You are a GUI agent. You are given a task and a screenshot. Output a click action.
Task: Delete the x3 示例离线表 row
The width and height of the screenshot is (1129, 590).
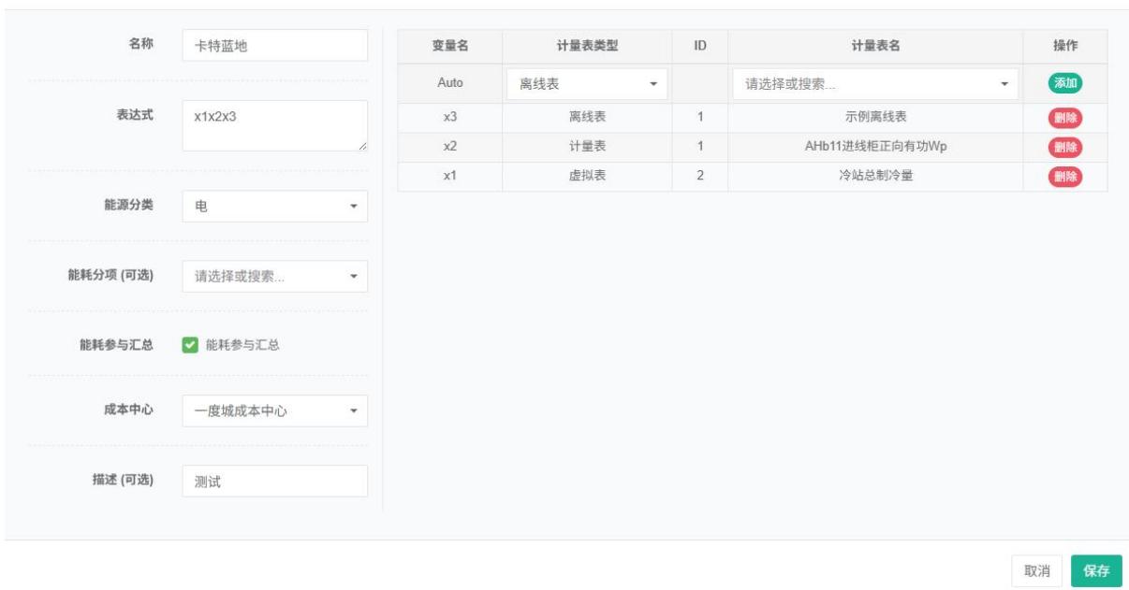[1064, 118]
